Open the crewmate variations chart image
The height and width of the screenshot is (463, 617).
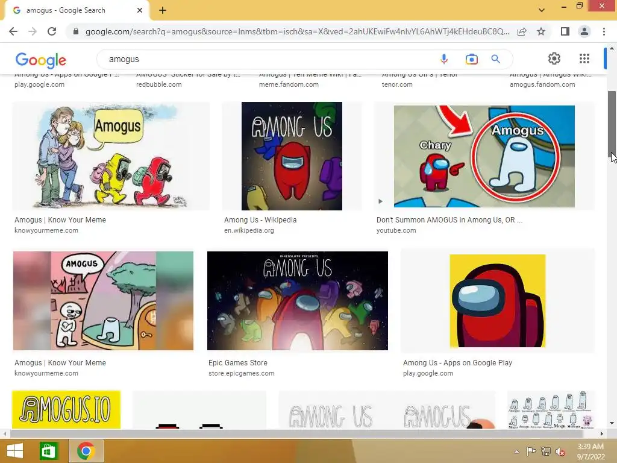tap(551, 409)
